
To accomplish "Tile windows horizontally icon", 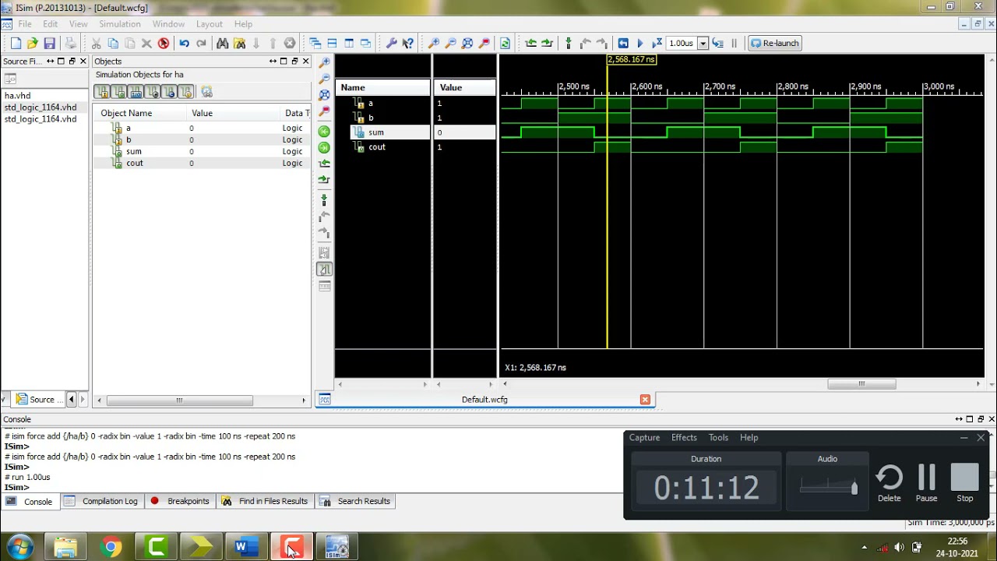I will tap(332, 44).
